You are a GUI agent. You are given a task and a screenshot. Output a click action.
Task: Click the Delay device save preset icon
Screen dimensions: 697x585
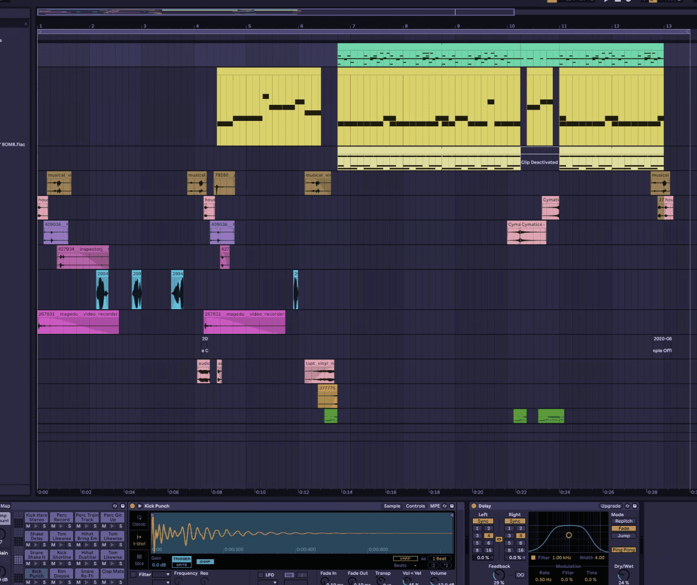pyautogui.click(x=635, y=506)
